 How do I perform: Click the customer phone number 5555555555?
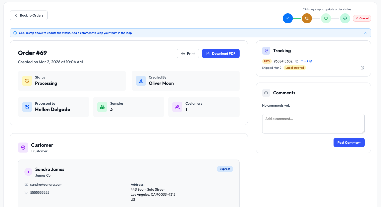(40, 192)
